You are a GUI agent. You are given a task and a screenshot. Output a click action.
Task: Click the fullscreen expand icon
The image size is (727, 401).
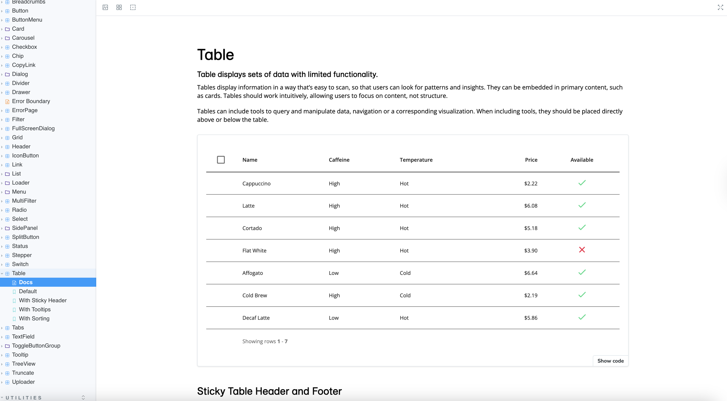(x=720, y=8)
